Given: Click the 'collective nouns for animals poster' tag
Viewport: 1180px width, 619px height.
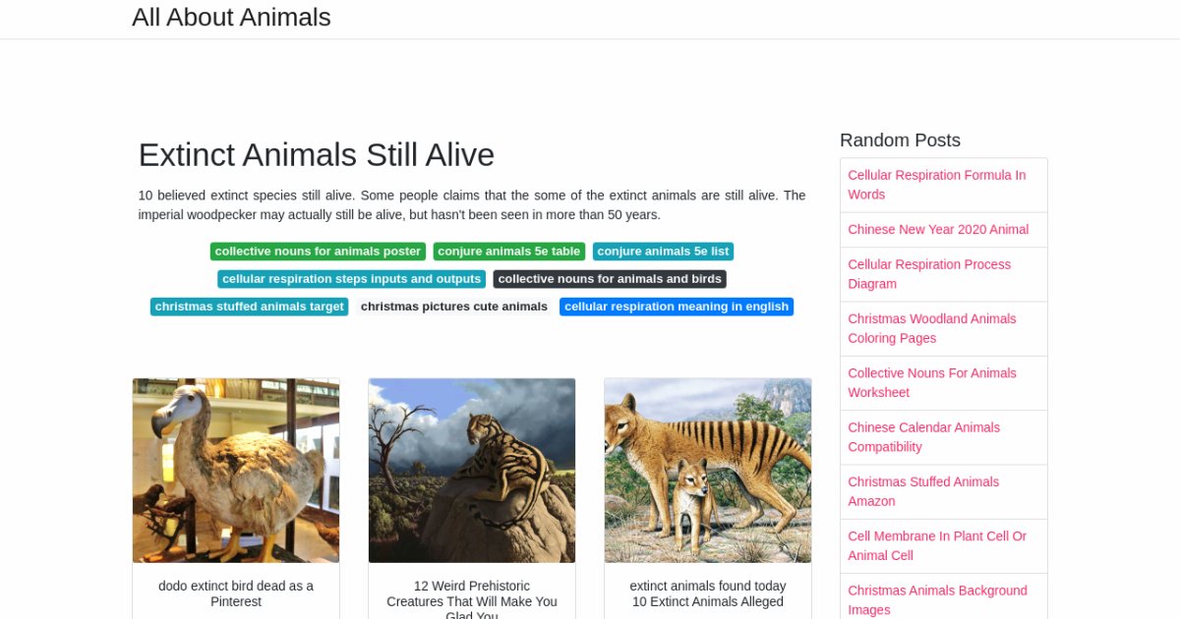Looking at the screenshot, I should (x=318, y=252).
